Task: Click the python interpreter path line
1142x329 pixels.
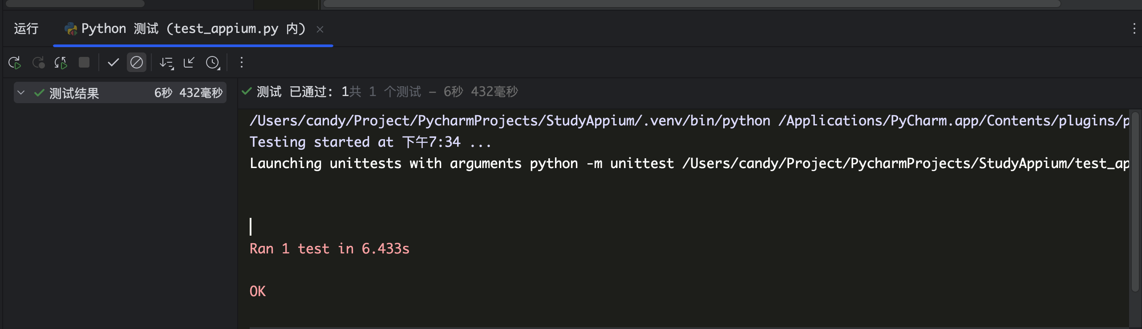Action: coord(689,120)
